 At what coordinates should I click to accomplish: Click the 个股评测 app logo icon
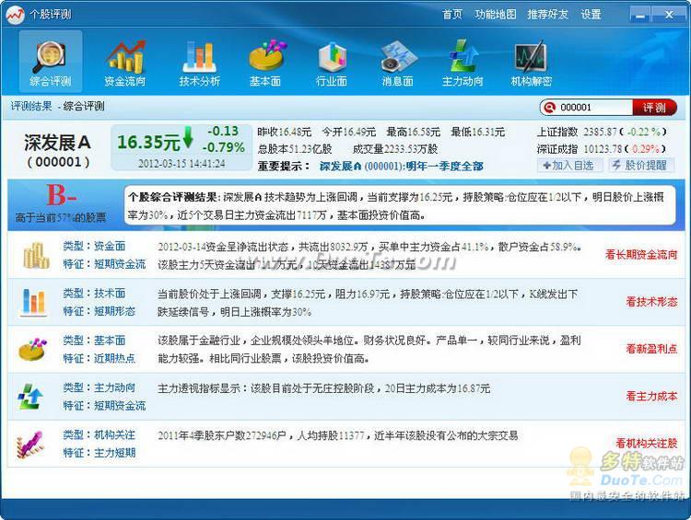15,15
